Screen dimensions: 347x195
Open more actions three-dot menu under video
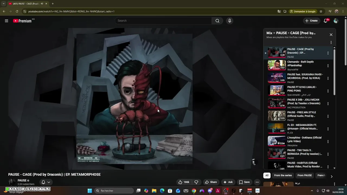257,182
